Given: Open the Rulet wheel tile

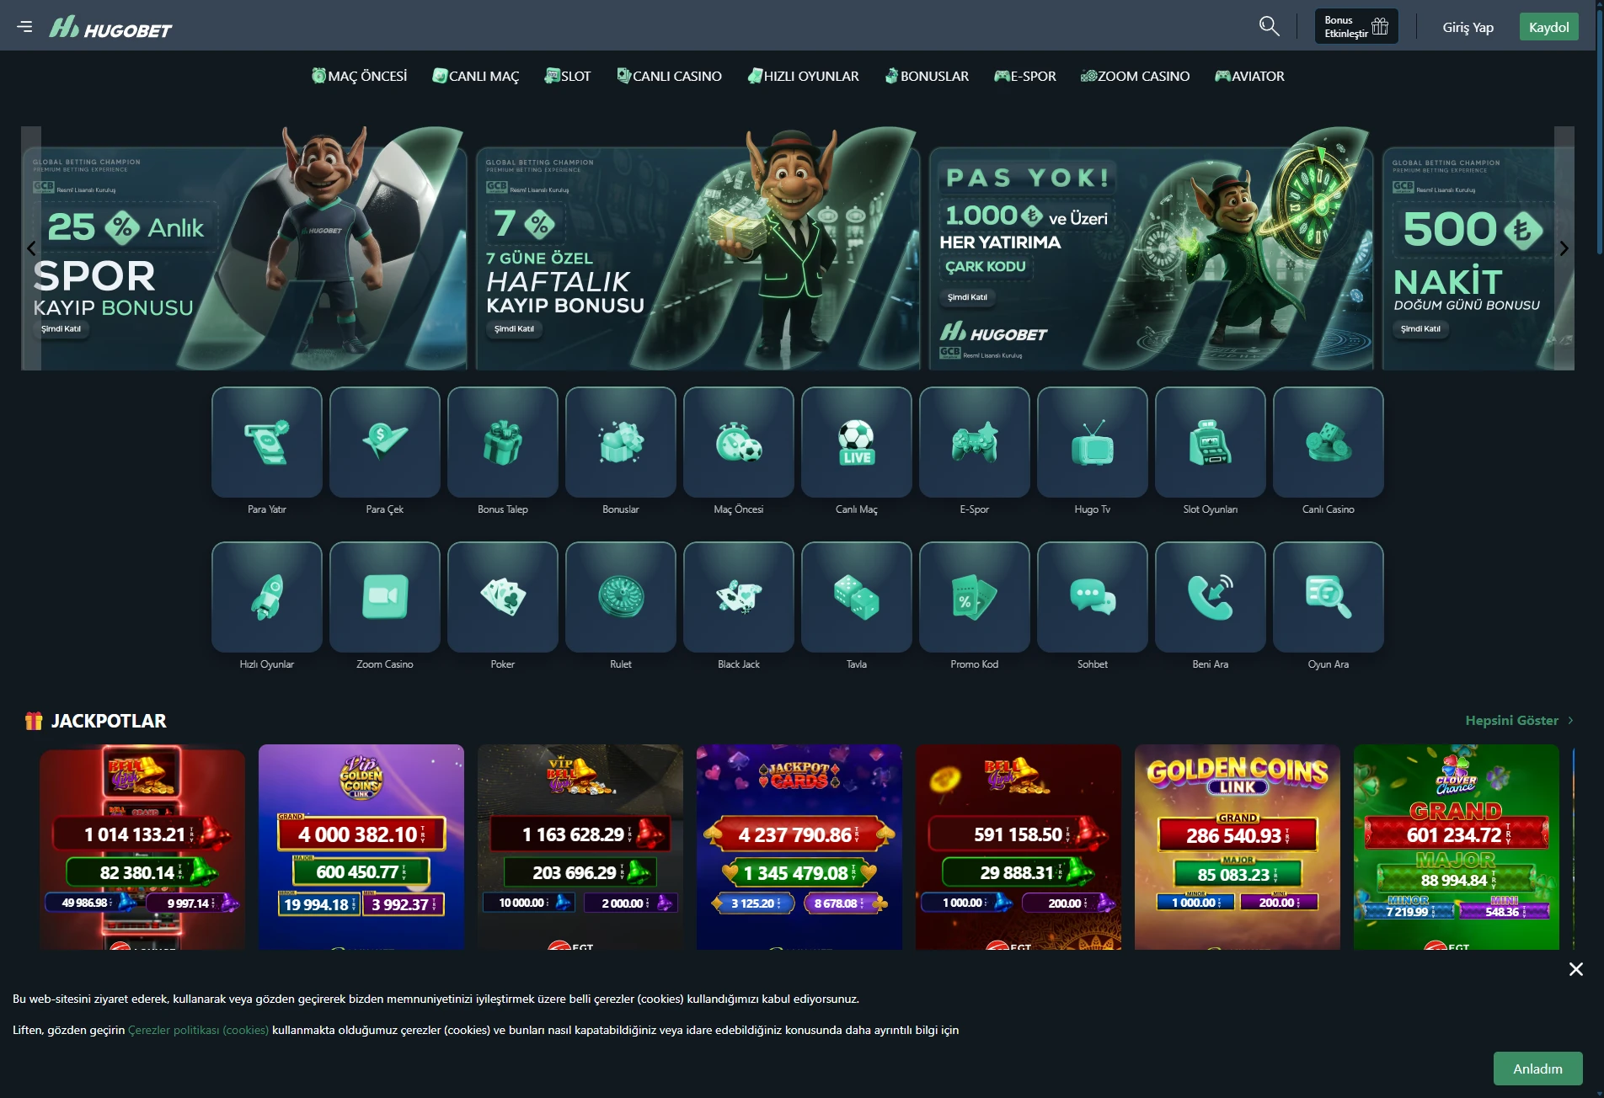Looking at the screenshot, I should pyautogui.click(x=621, y=597).
